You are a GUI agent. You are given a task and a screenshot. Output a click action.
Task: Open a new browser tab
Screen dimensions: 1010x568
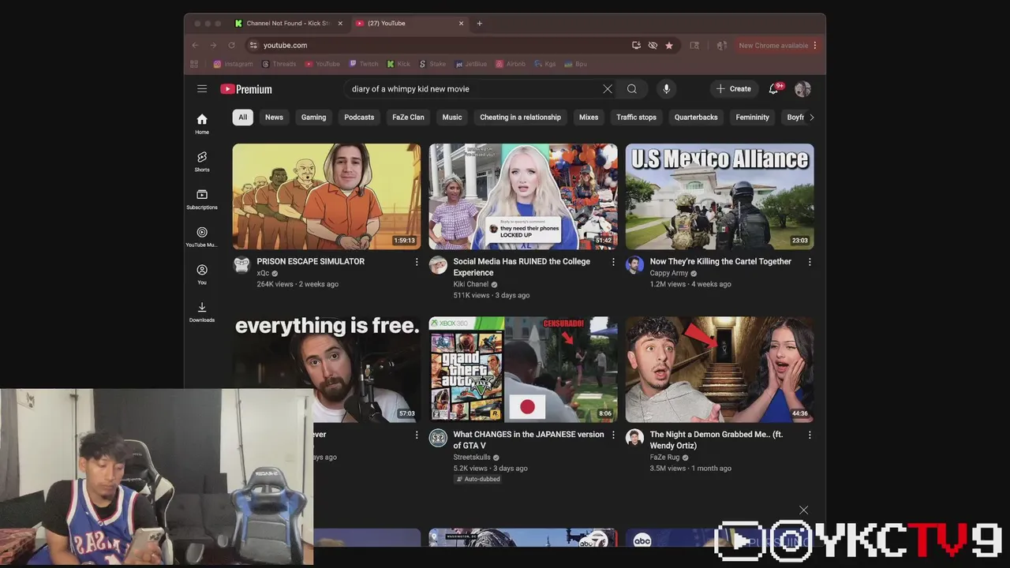(479, 24)
